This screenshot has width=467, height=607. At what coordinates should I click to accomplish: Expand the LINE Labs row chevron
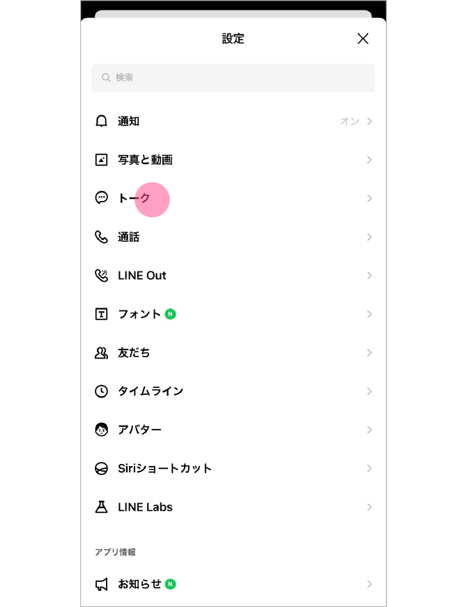tap(369, 507)
